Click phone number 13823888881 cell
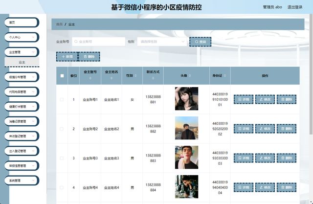 (x=153, y=99)
